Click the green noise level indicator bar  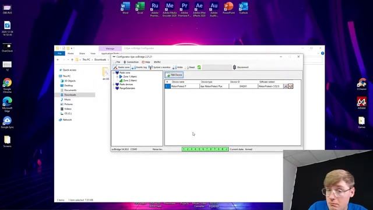(205, 149)
